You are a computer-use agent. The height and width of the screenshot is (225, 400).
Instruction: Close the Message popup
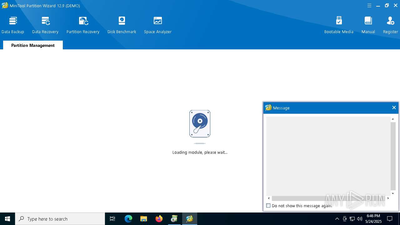394,107
